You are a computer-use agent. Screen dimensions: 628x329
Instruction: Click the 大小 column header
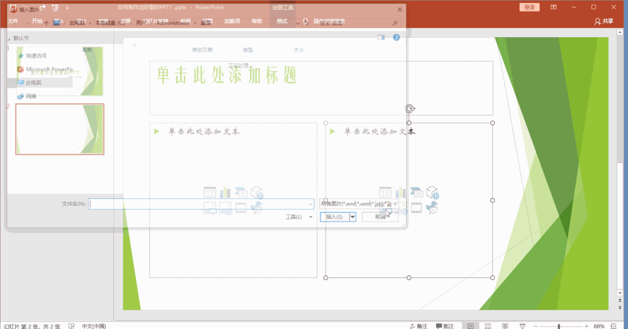[298, 49]
